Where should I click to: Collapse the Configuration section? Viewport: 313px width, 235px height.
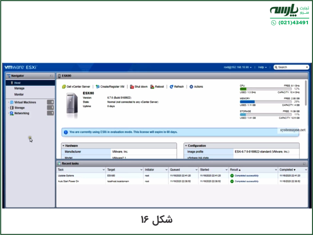pos(186,145)
